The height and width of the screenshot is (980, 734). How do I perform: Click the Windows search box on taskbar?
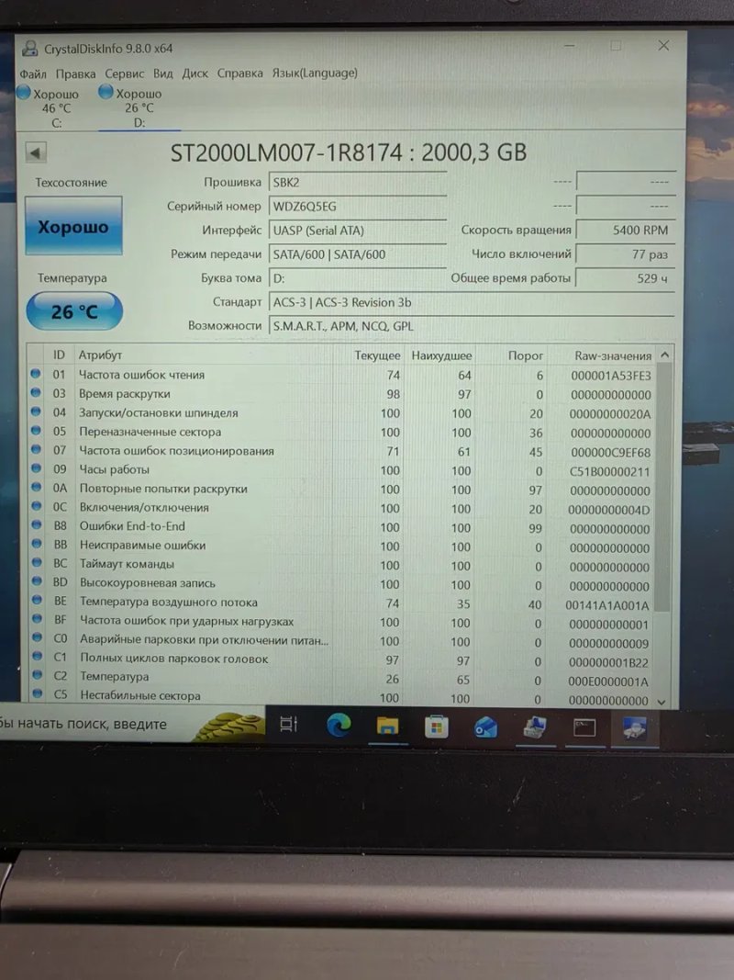click(131, 724)
